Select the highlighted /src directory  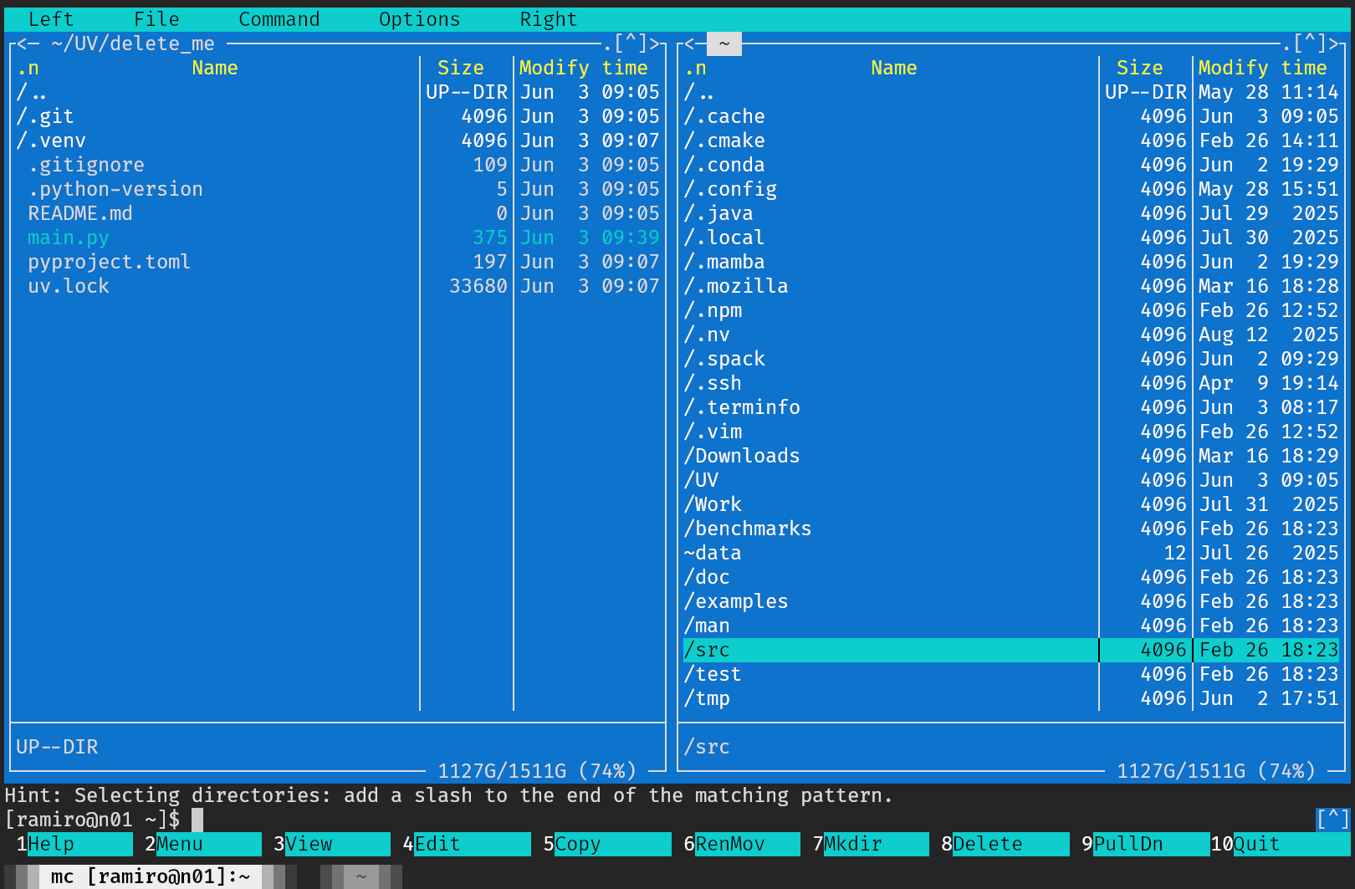pyautogui.click(x=1011, y=650)
